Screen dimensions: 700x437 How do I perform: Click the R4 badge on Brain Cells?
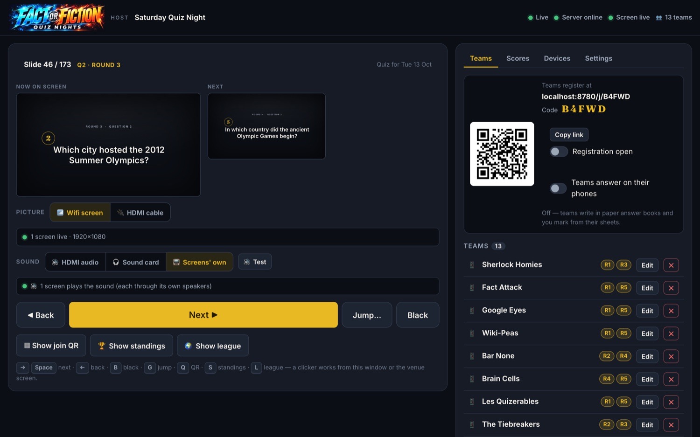pyautogui.click(x=607, y=379)
